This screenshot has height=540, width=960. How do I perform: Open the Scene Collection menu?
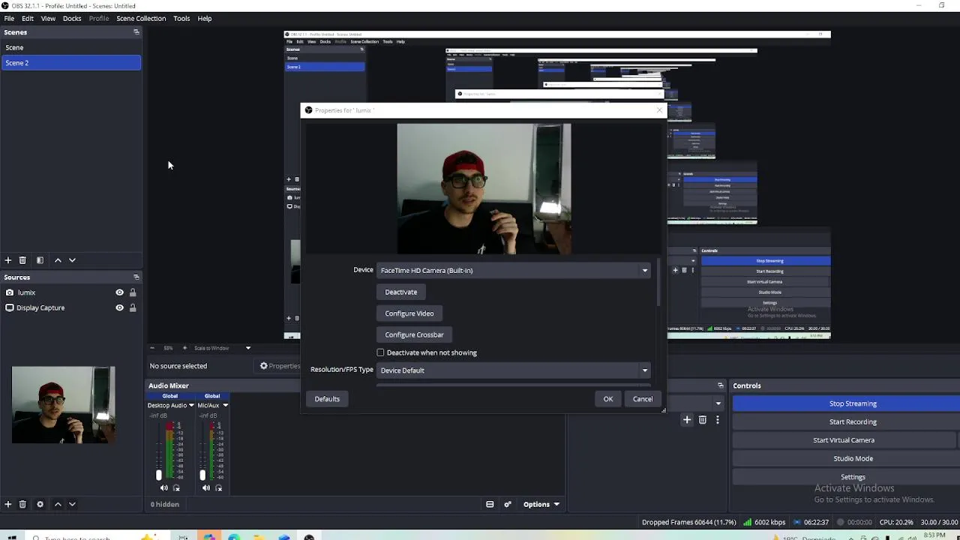click(141, 19)
